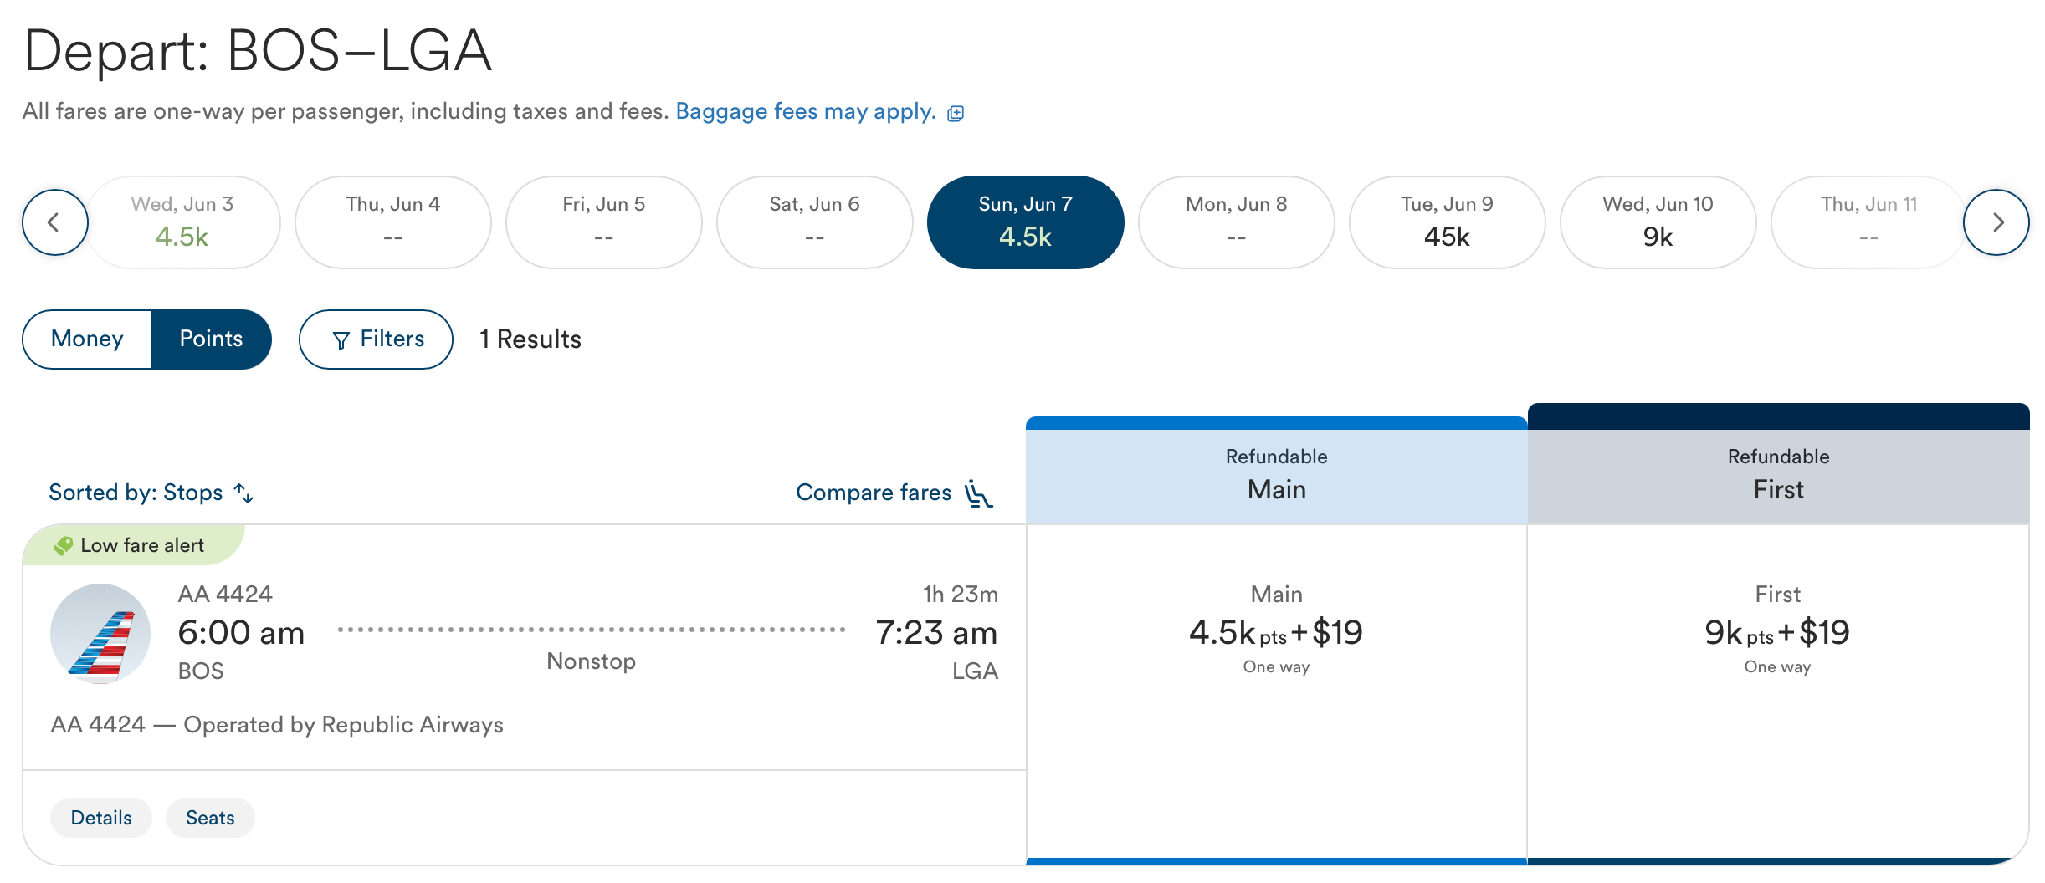Screen dimensions: 2045x883
Task: Click the next dates arrow
Action: coord(1998,222)
